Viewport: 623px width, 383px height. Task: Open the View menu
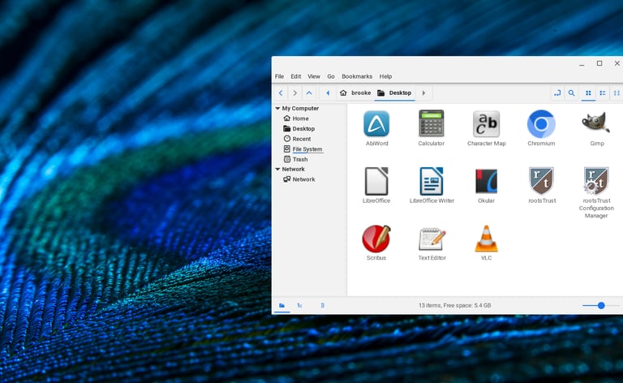coord(313,76)
